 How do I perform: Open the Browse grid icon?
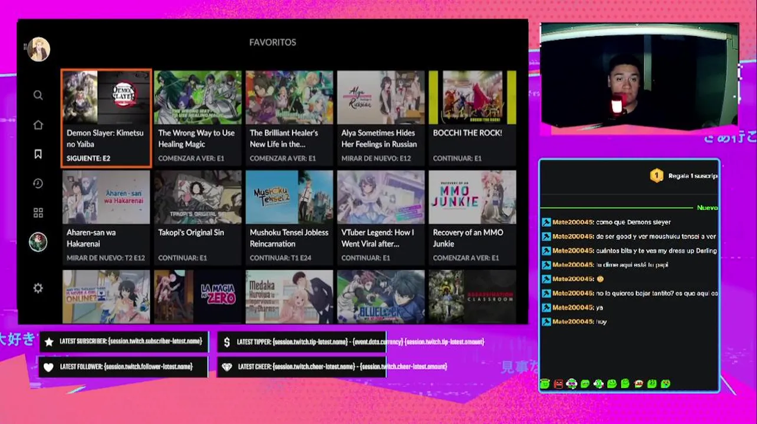coord(38,213)
